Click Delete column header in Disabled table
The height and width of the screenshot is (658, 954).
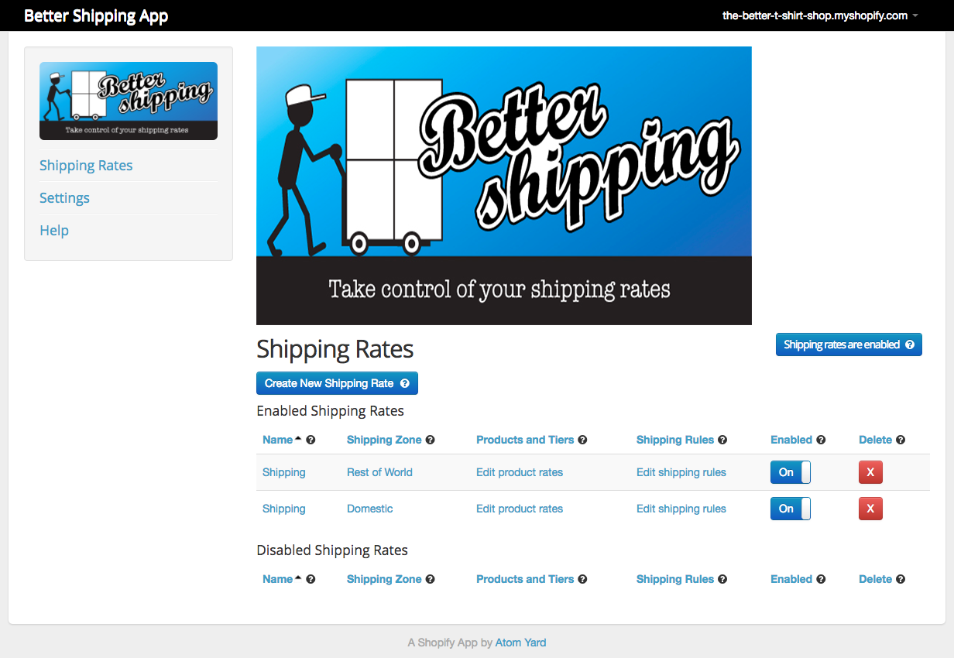[875, 579]
